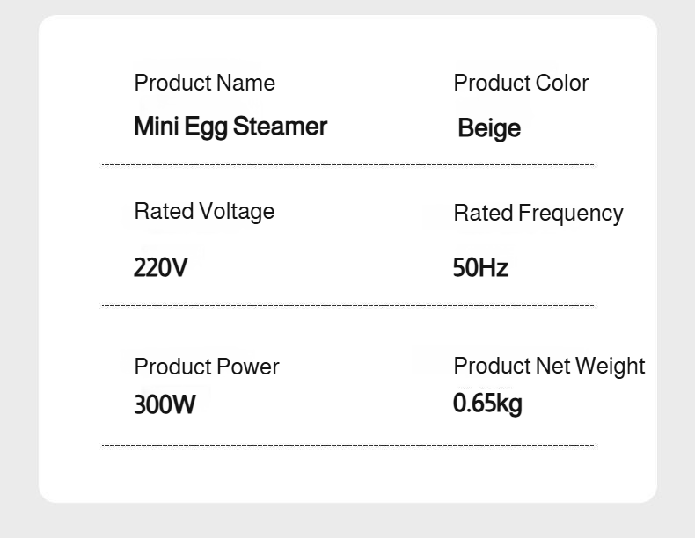695x538 pixels.
Task: Click the word Egg in product name
Action: (206, 127)
